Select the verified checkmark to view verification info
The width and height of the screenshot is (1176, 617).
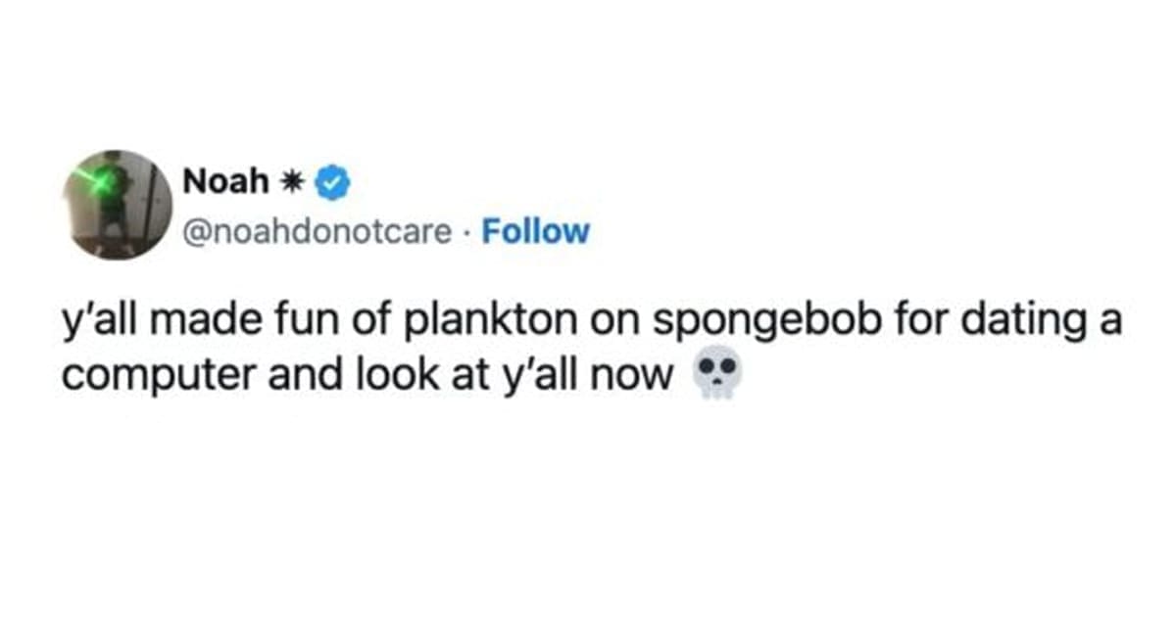tap(331, 180)
